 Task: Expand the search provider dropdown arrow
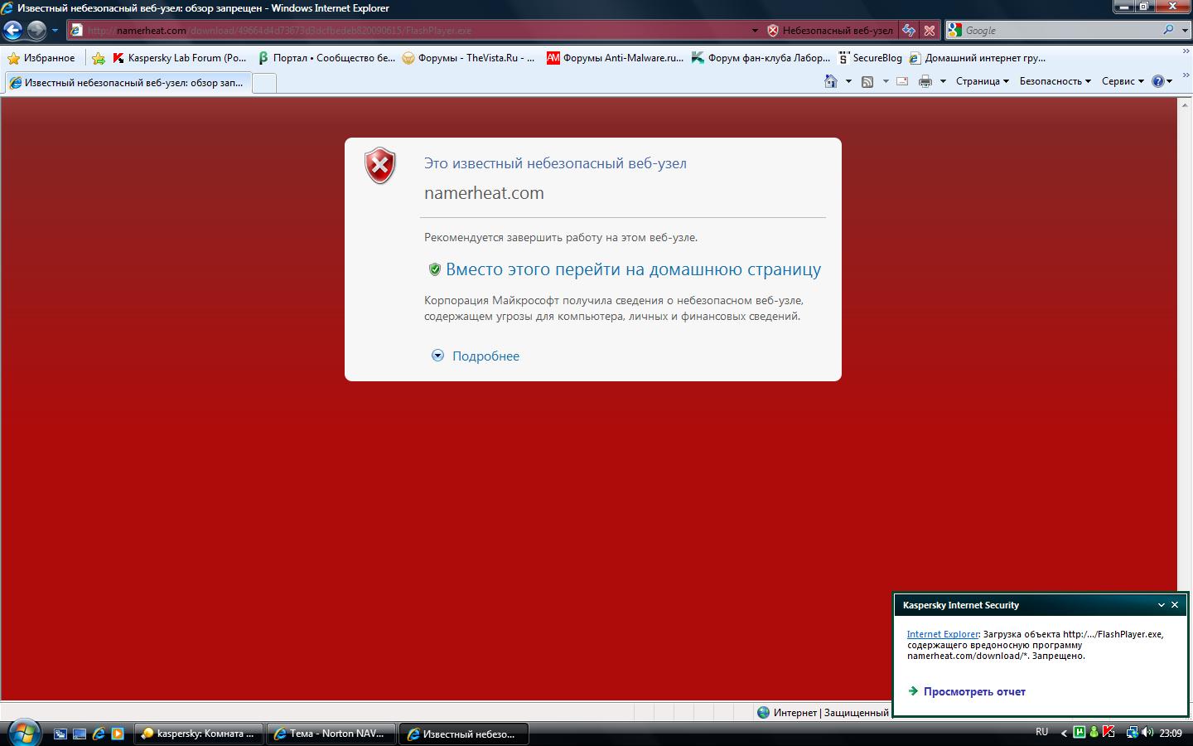pos(1183,31)
